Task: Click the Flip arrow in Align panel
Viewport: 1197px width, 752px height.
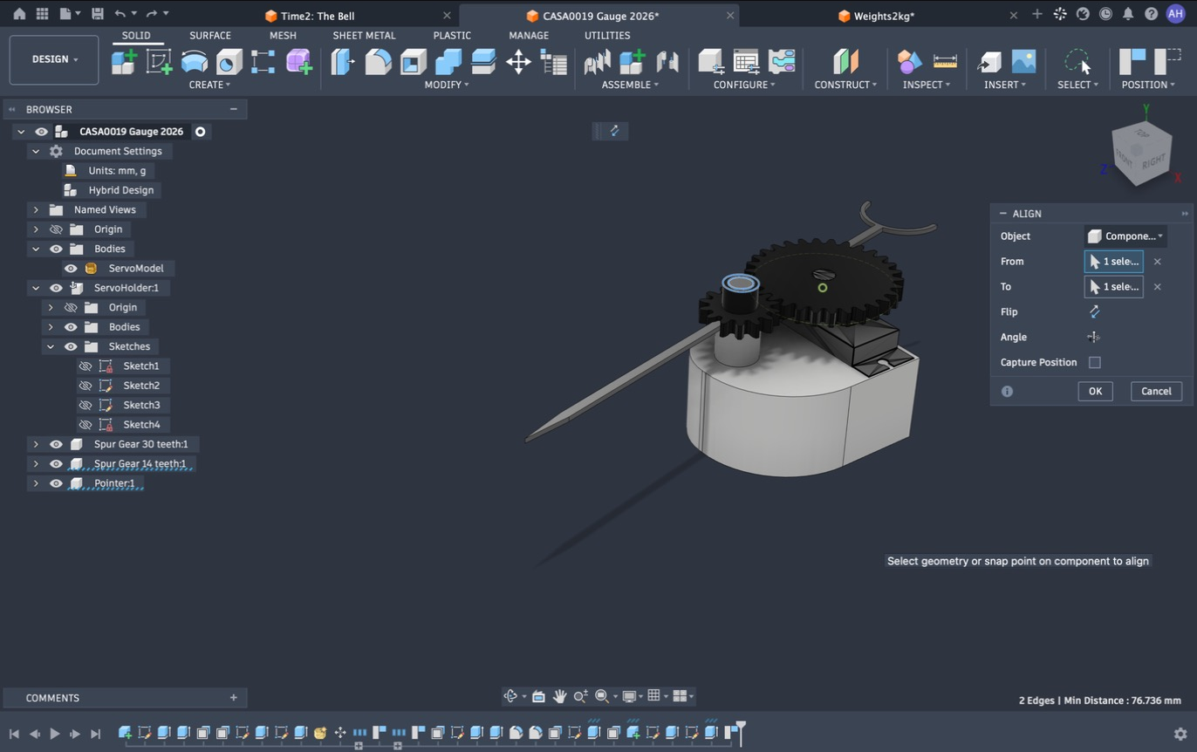Action: [1094, 311]
